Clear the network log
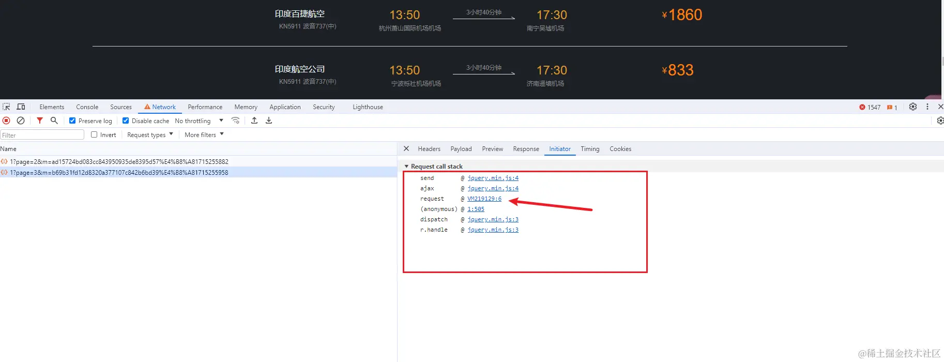Screen dimensions: 944x362 point(21,120)
